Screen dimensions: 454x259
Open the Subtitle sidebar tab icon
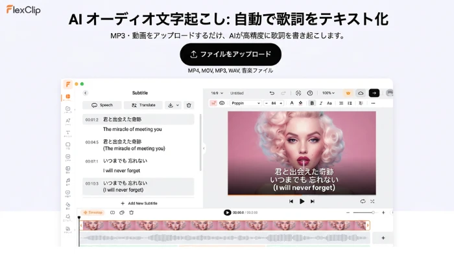click(x=67, y=96)
